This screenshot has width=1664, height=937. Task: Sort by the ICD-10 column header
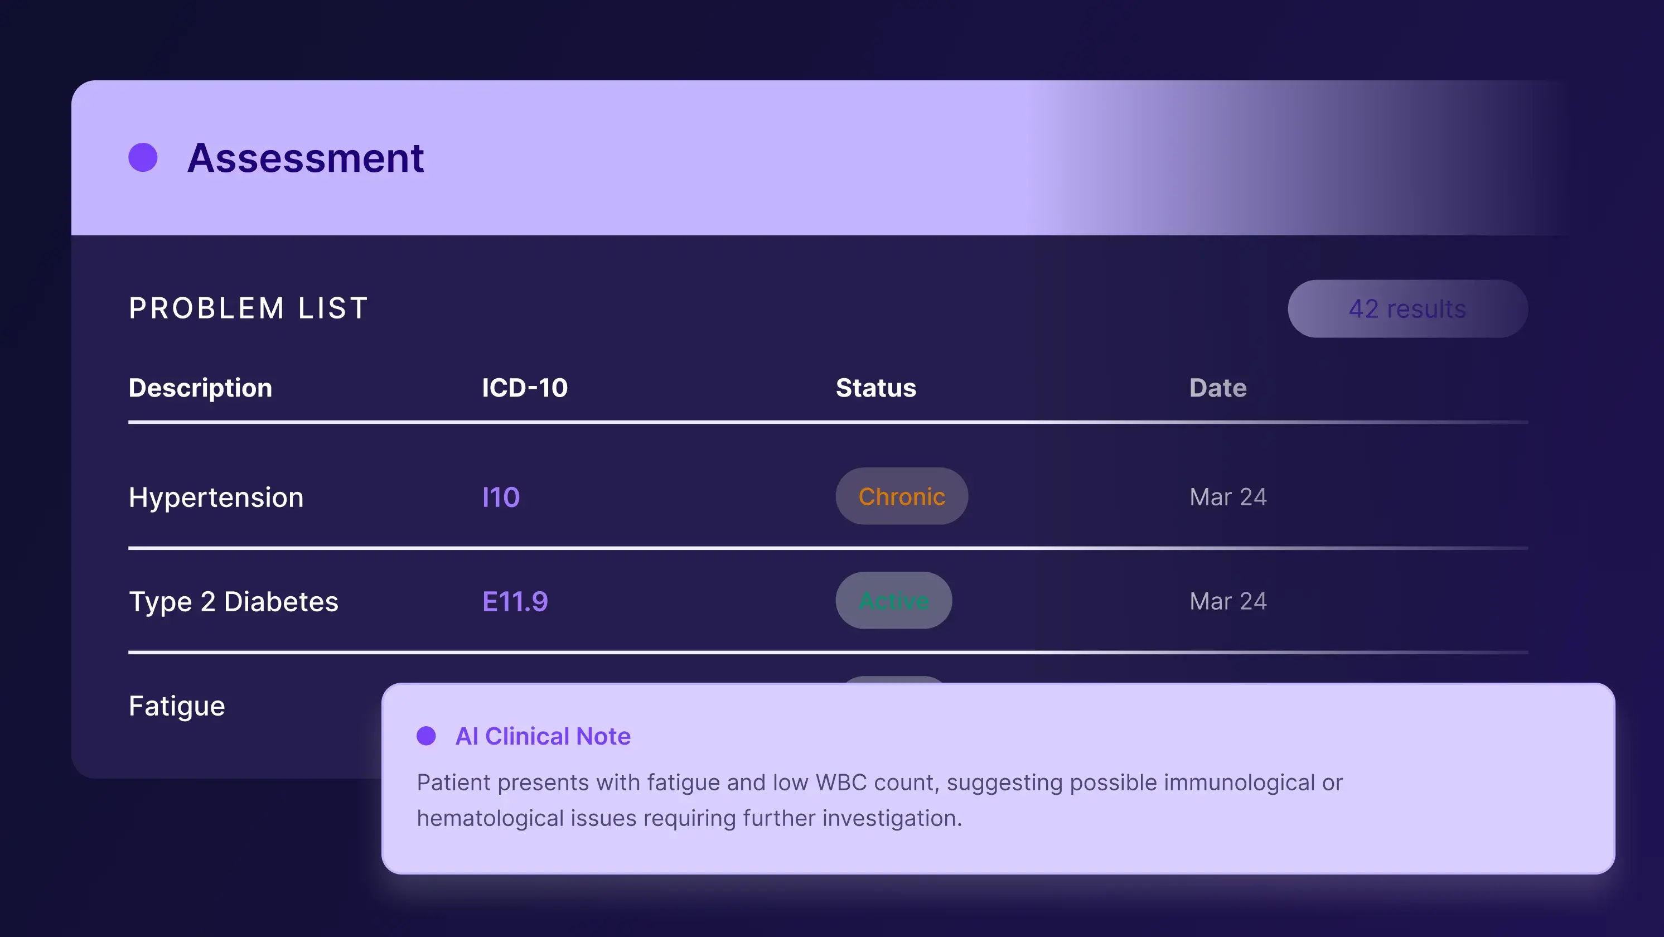click(x=525, y=388)
